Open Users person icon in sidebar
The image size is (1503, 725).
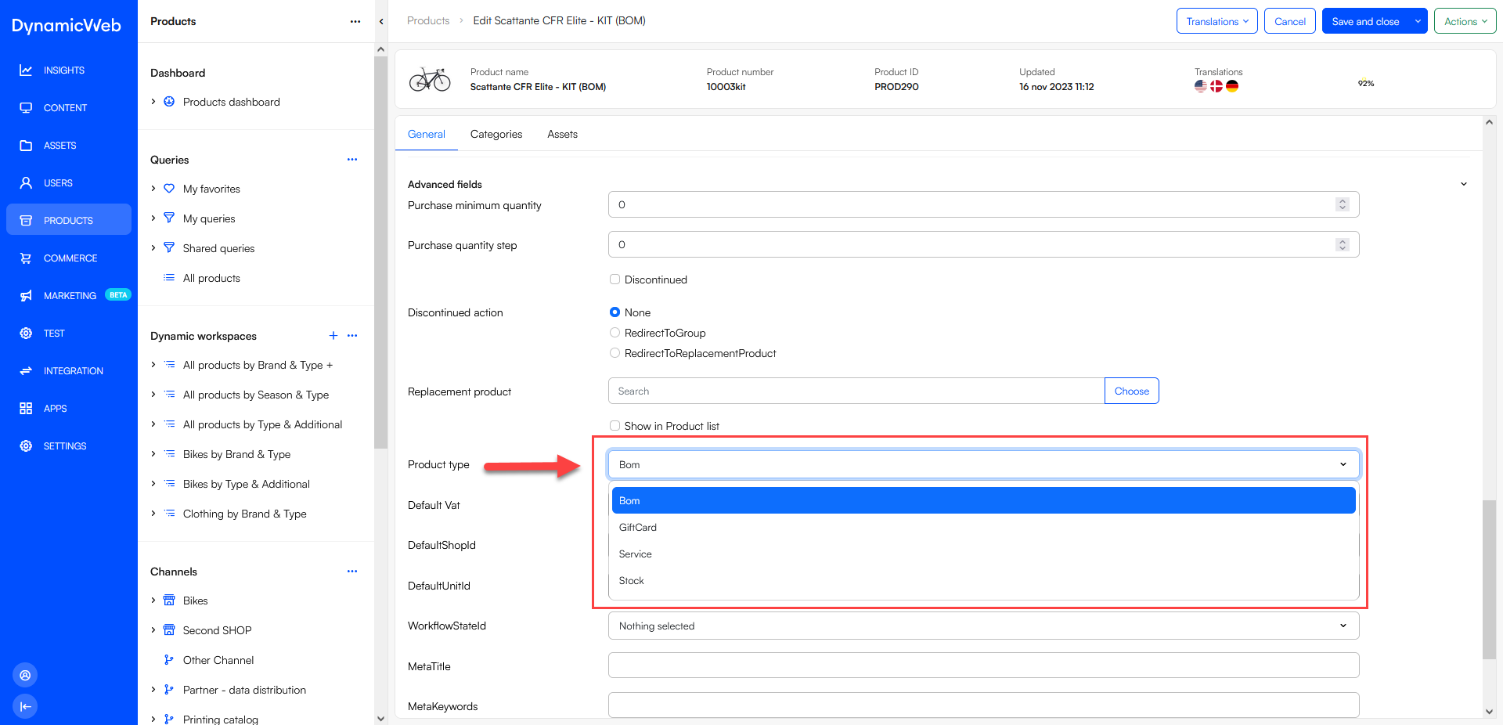click(x=26, y=183)
